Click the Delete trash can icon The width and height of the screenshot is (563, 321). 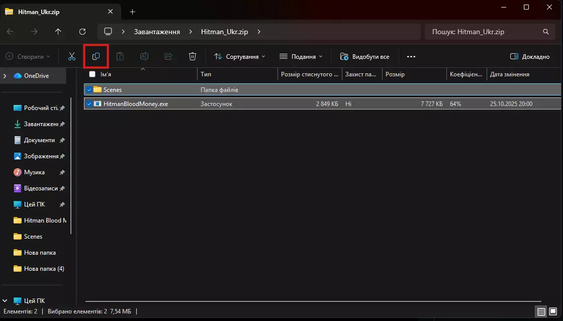coord(193,56)
